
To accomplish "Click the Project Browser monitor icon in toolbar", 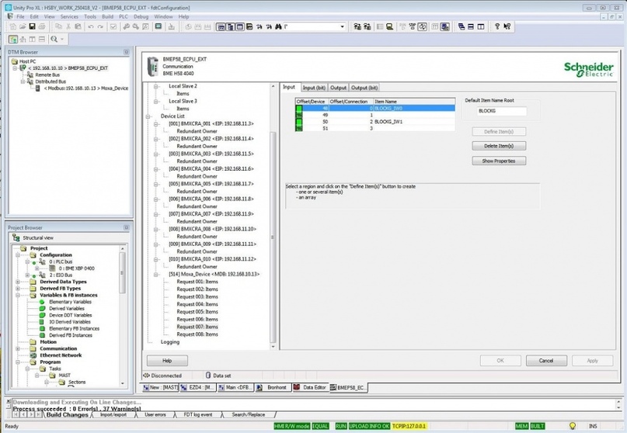I will 158,26.
